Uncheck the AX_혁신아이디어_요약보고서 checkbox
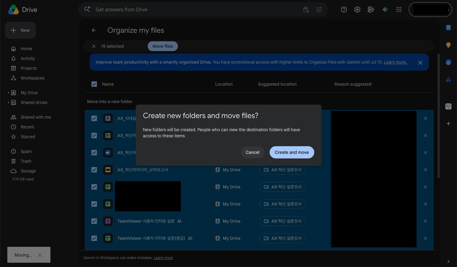This screenshot has width=457, height=267. point(94,170)
